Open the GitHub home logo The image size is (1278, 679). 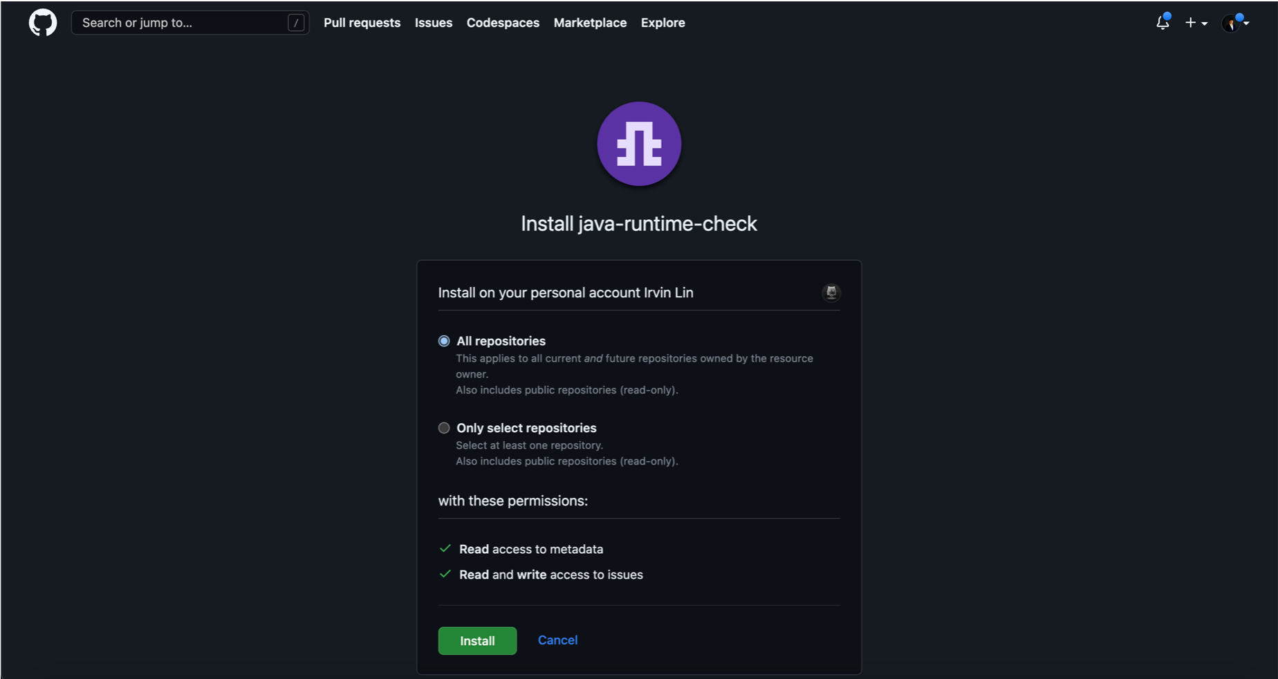43,23
